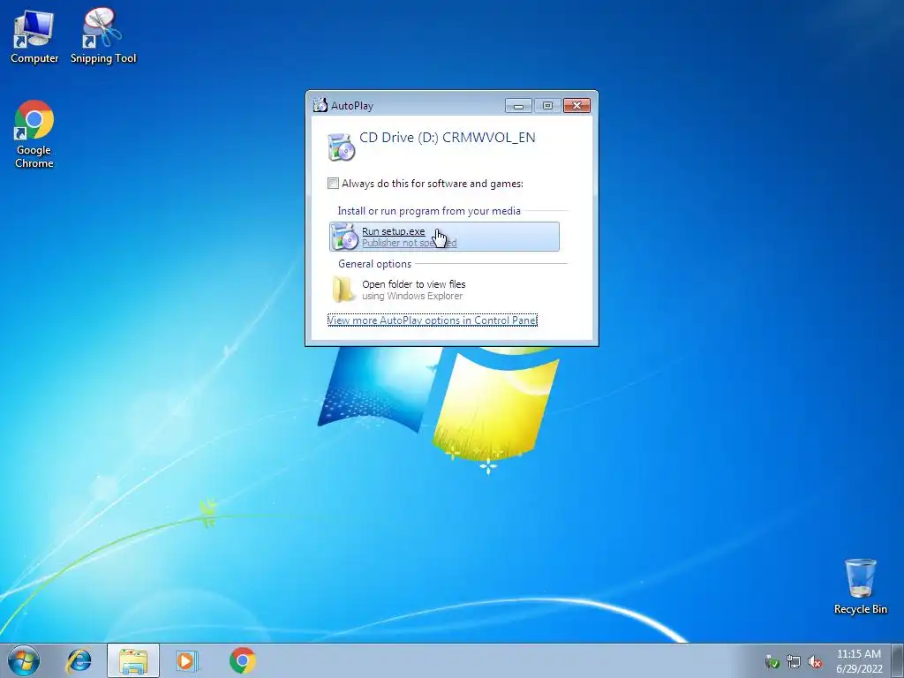This screenshot has height=678, width=904.
Task: Open Windows Explorer from the taskbar
Action: [x=133, y=660]
